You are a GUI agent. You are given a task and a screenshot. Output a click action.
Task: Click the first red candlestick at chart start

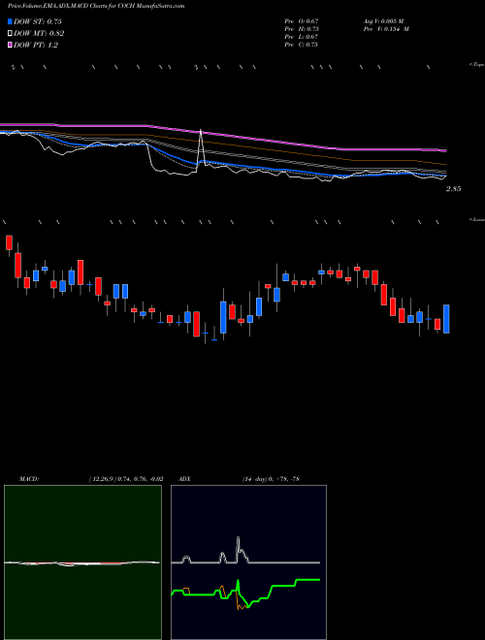click(x=9, y=242)
